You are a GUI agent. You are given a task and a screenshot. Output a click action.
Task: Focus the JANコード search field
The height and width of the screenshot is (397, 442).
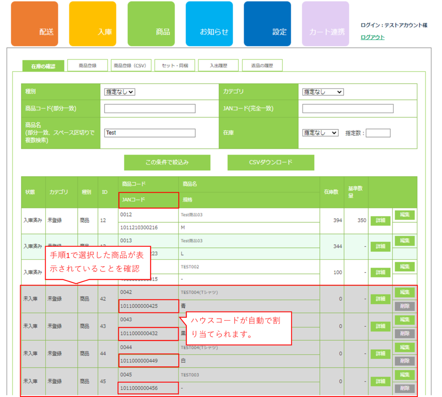coord(348,109)
